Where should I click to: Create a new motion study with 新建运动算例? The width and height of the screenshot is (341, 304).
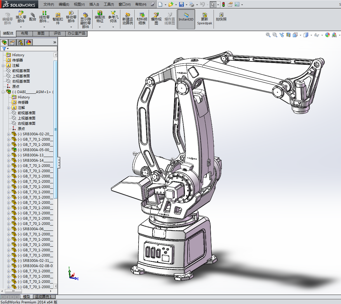coord(127,18)
